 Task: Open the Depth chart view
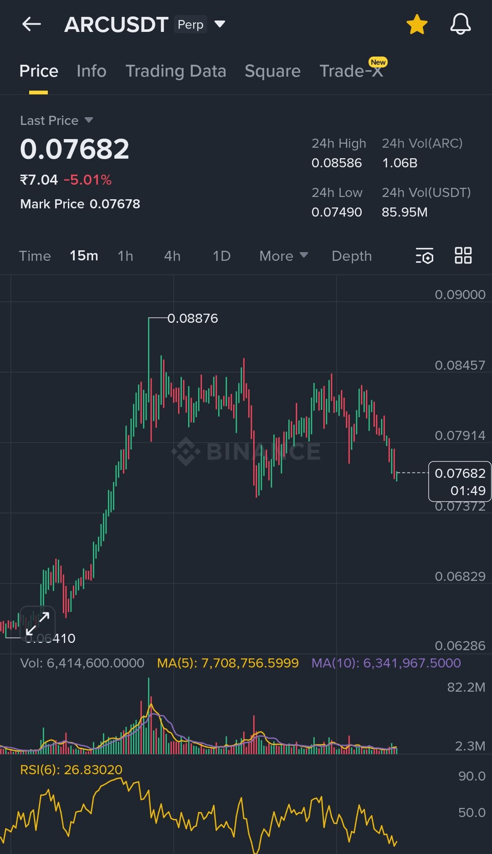(352, 256)
